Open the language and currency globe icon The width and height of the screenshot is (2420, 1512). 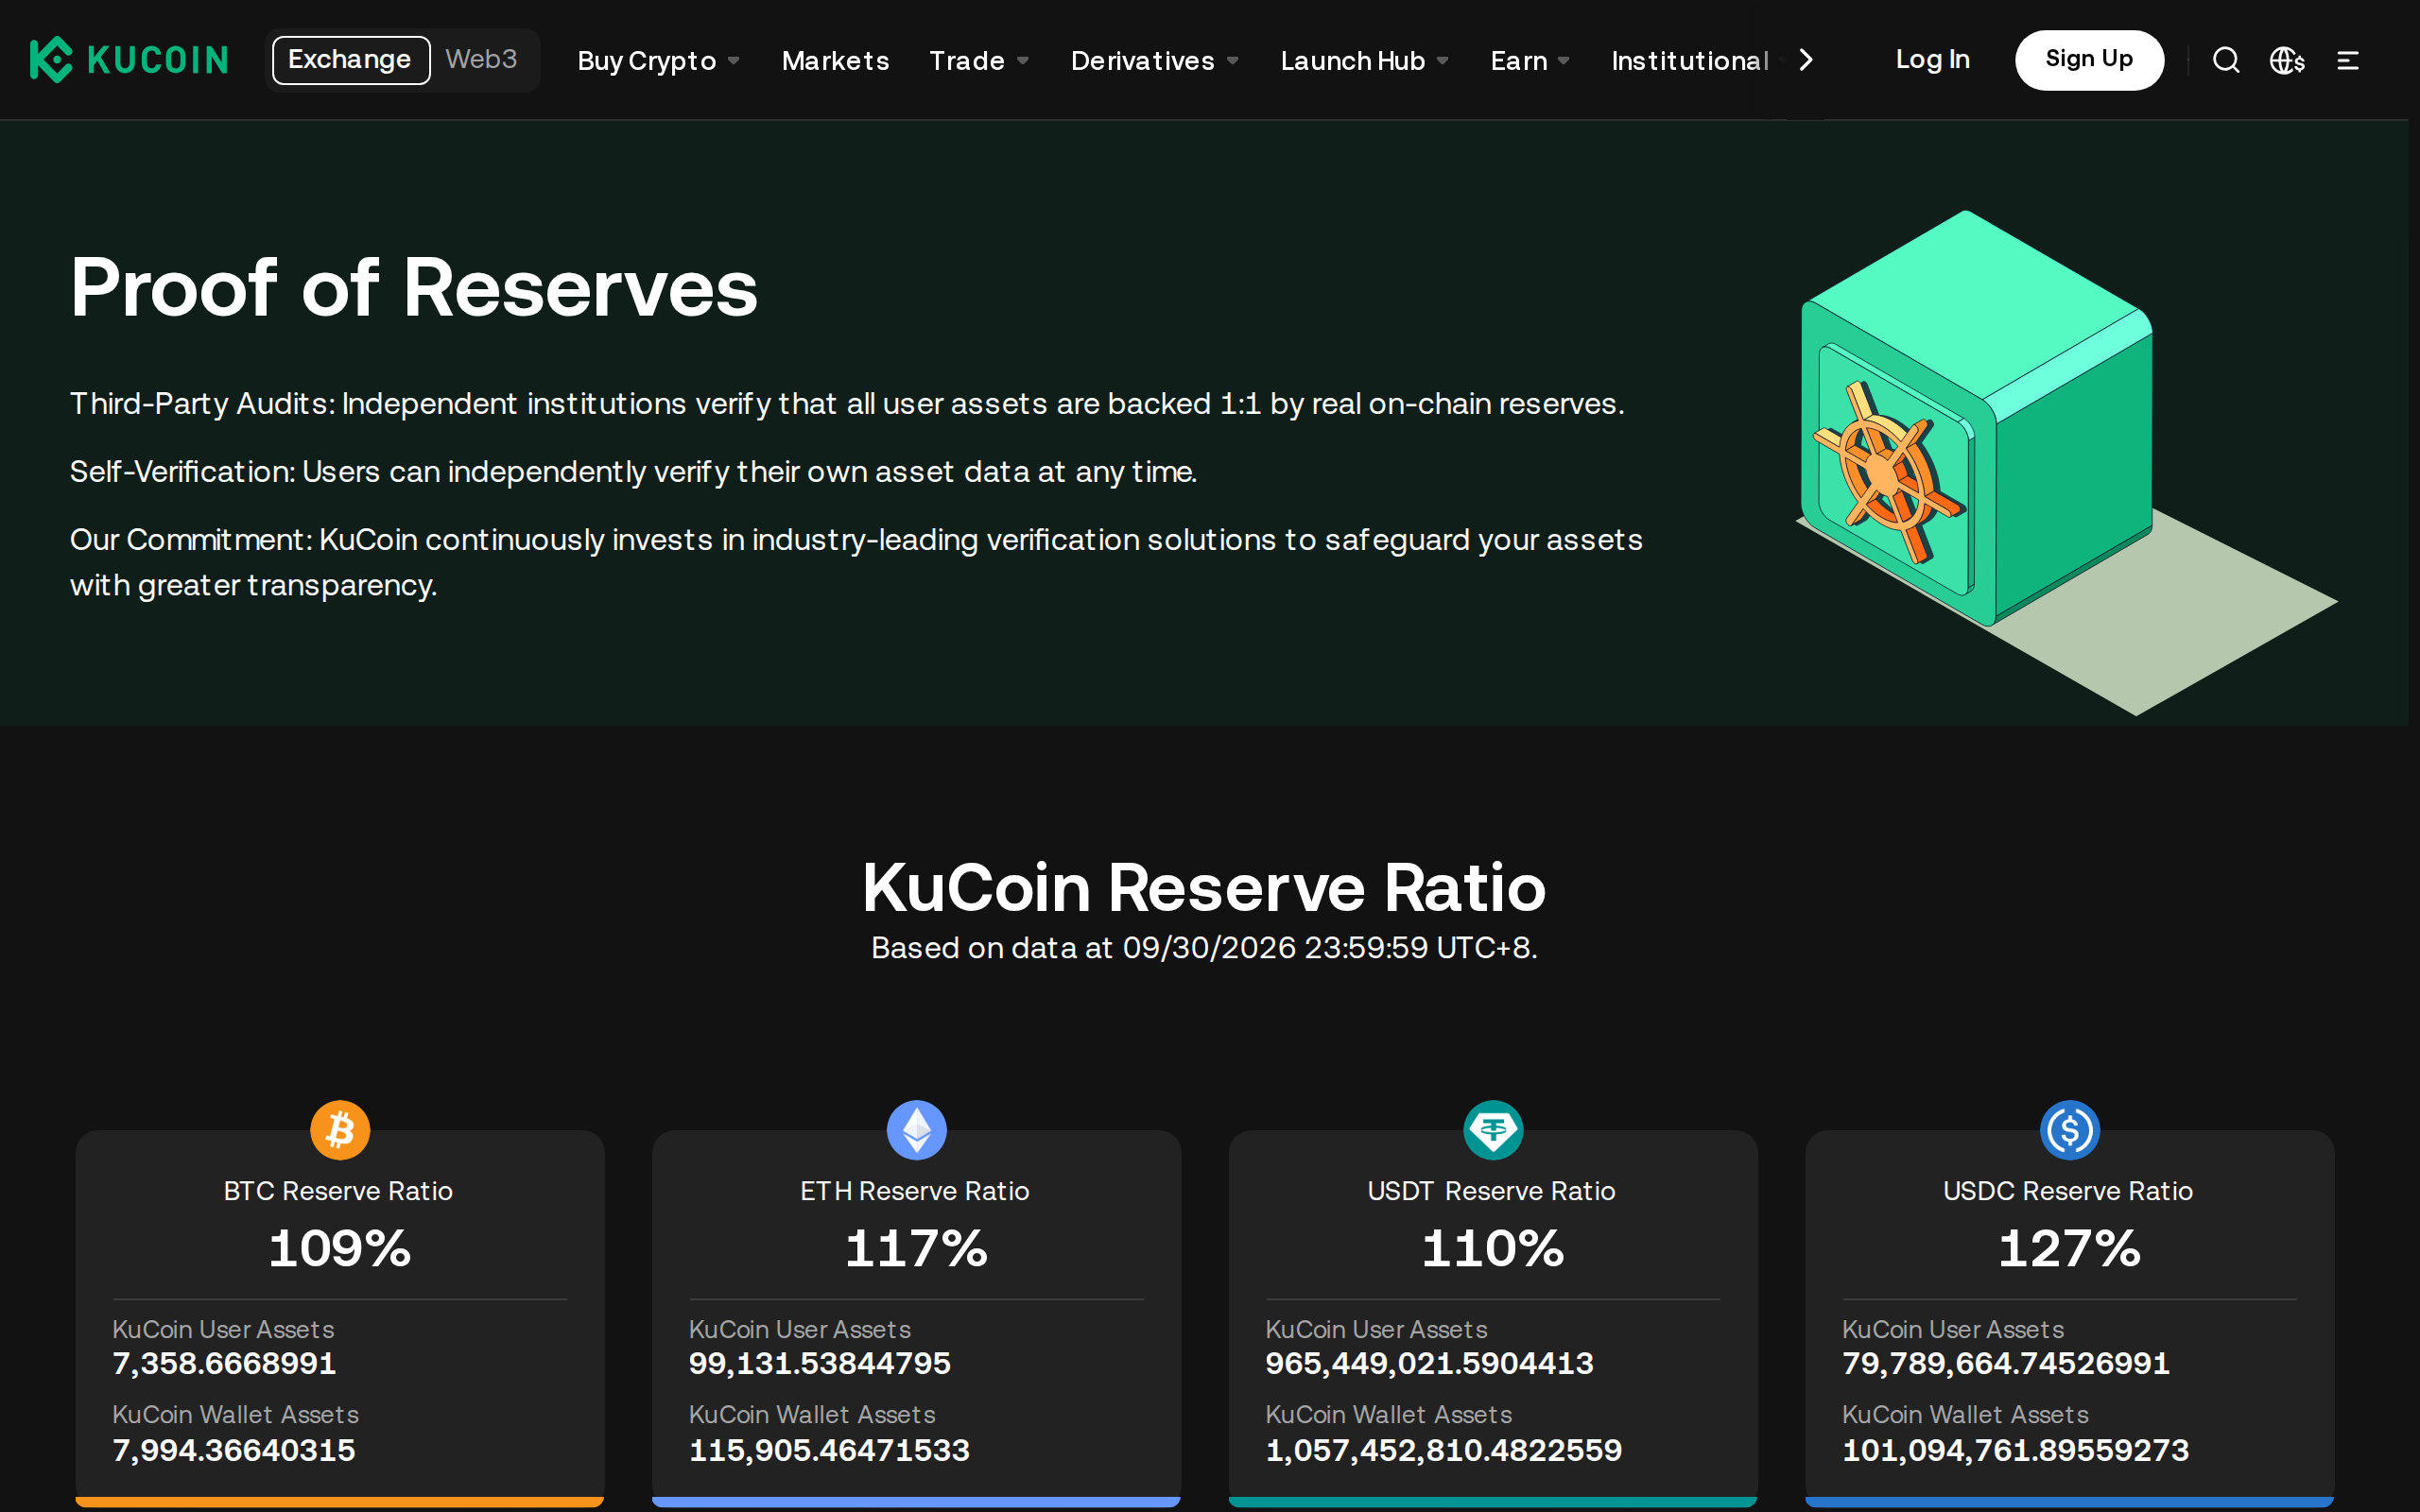coord(2286,60)
